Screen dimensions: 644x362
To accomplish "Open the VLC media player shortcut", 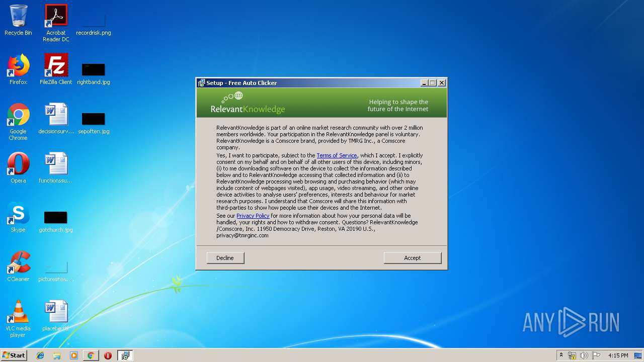I will 18,319.
